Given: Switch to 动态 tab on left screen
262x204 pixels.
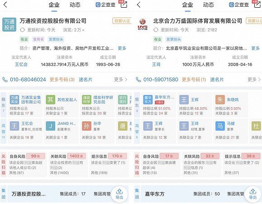Looking at the screenshot, I should point(75,5).
